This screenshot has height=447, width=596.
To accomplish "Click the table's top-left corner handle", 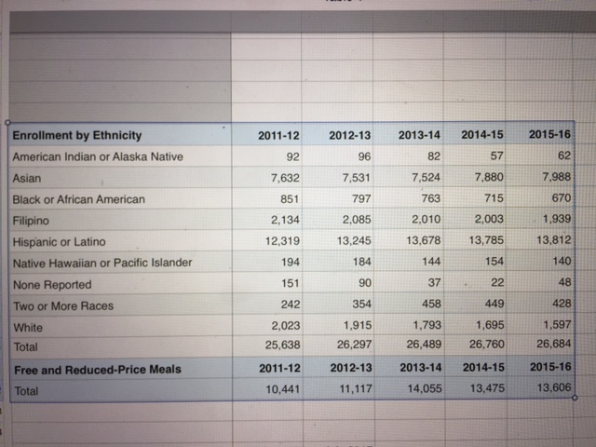I will click(x=7, y=123).
